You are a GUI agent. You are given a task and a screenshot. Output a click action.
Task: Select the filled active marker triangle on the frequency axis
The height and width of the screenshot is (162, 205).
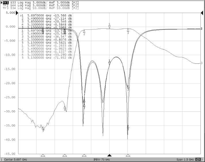point(109,155)
